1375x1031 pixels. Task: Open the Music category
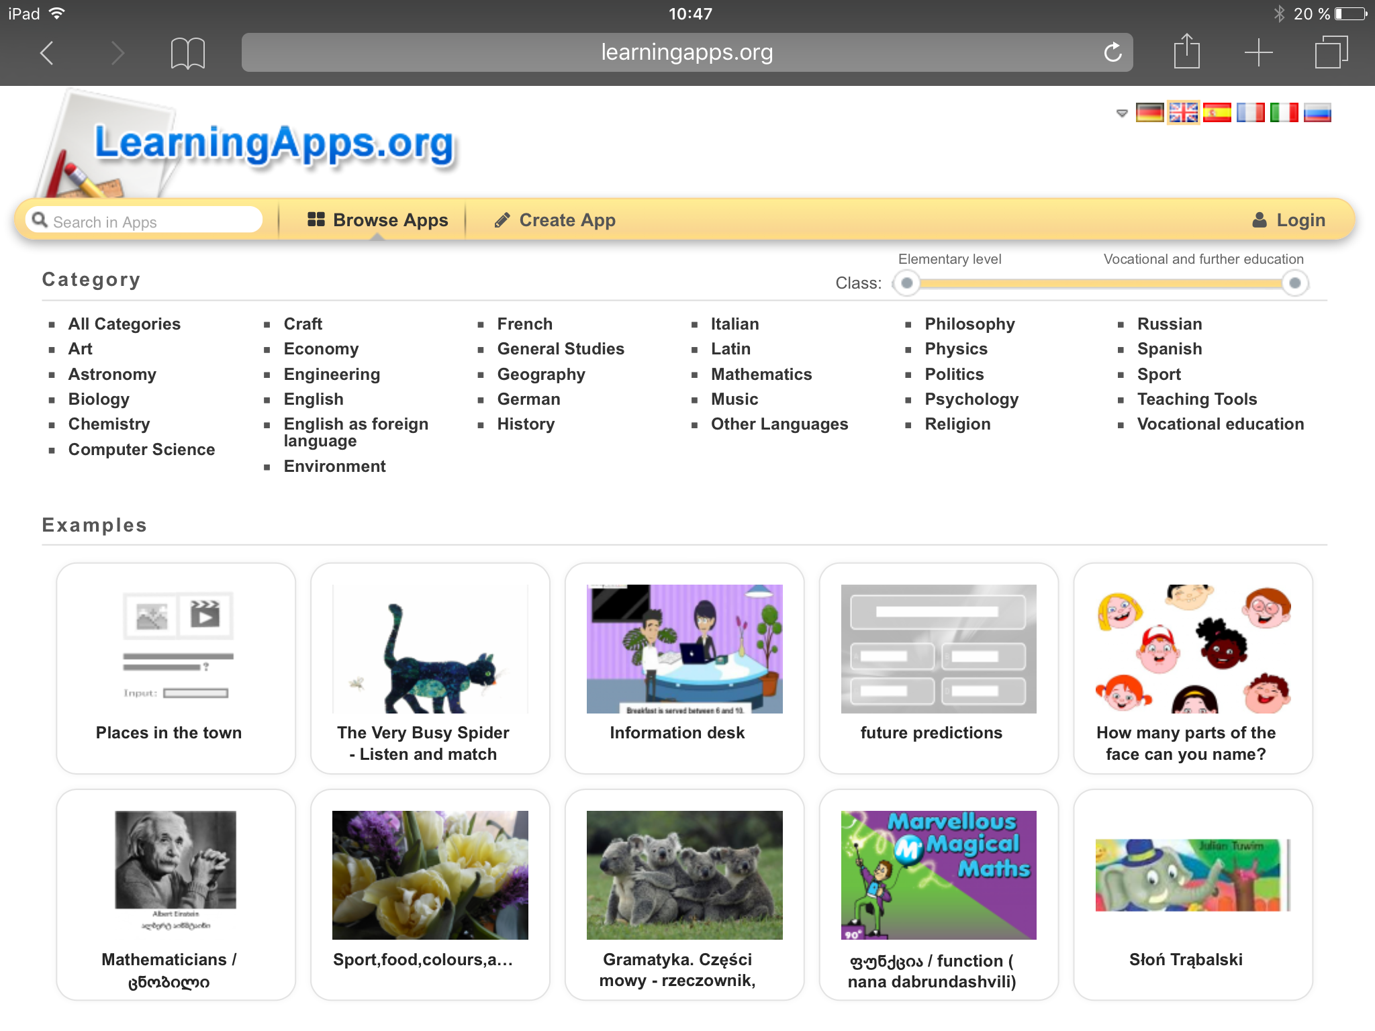coord(734,399)
